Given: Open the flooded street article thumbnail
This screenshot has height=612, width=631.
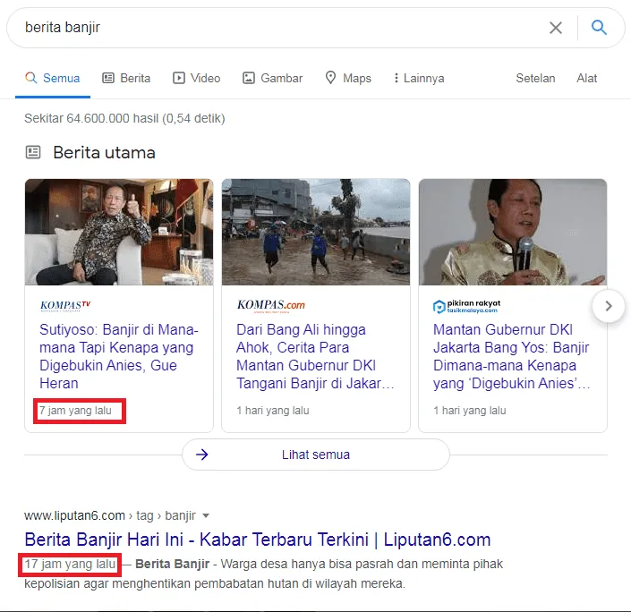Looking at the screenshot, I should (x=316, y=232).
